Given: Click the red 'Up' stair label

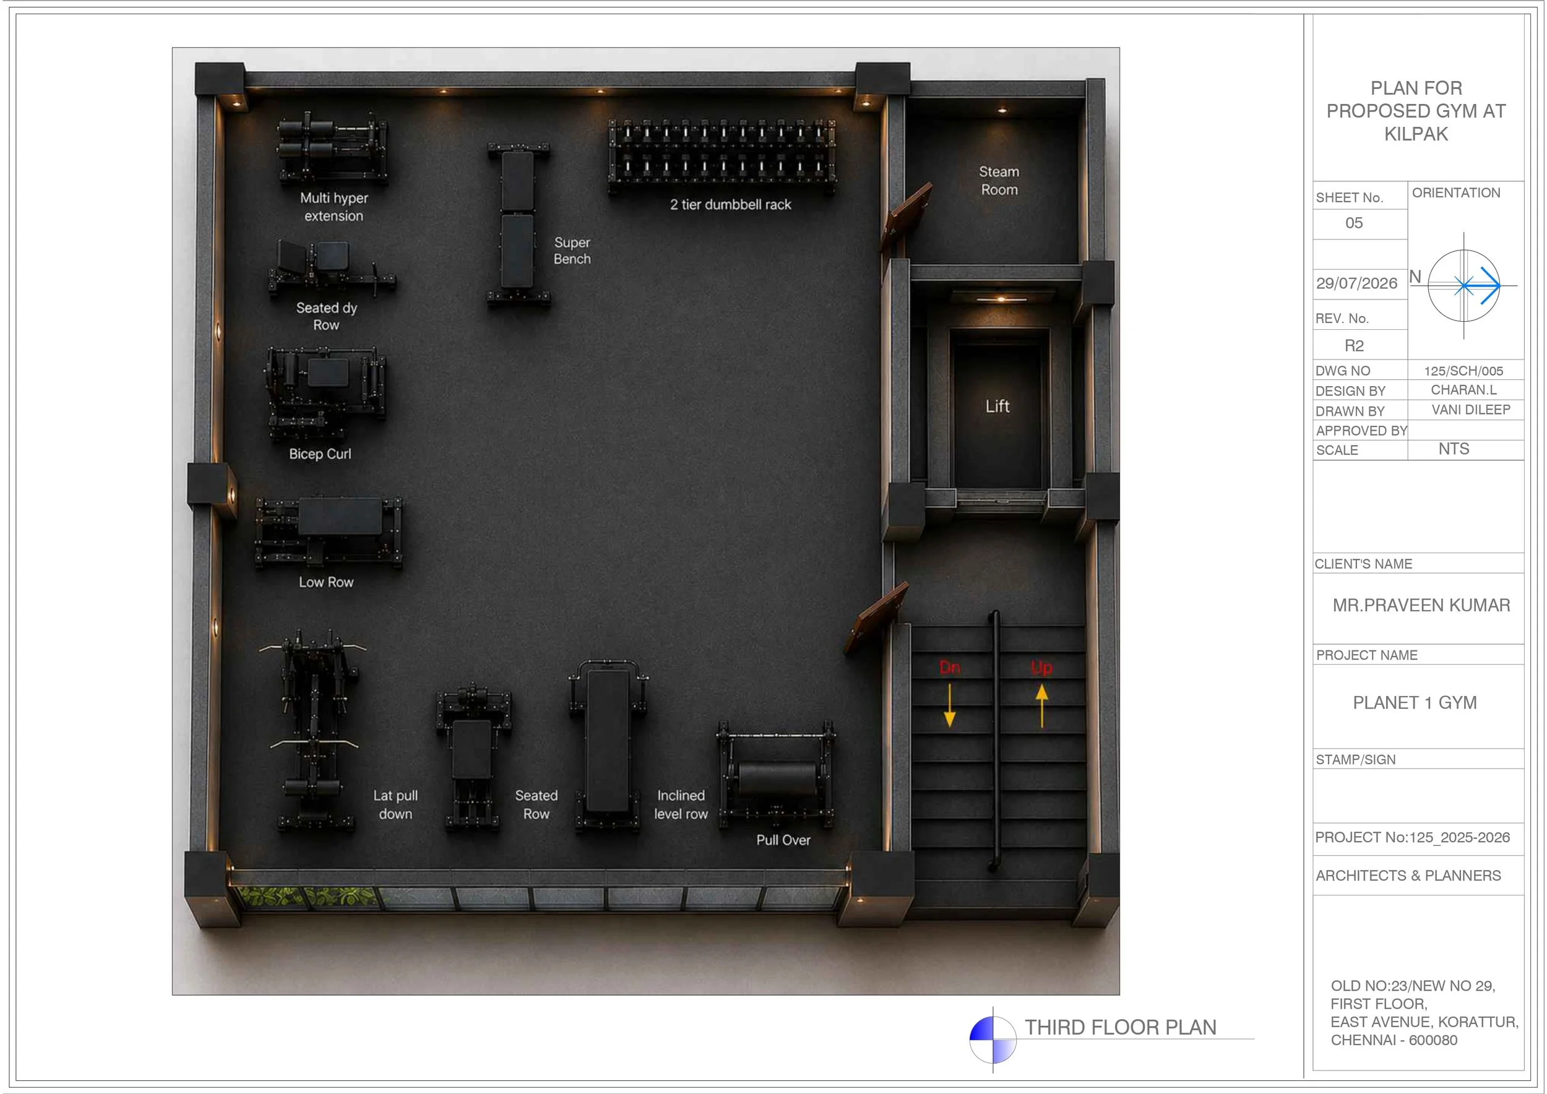Looking at the screenshot, I should [1041, 668].
